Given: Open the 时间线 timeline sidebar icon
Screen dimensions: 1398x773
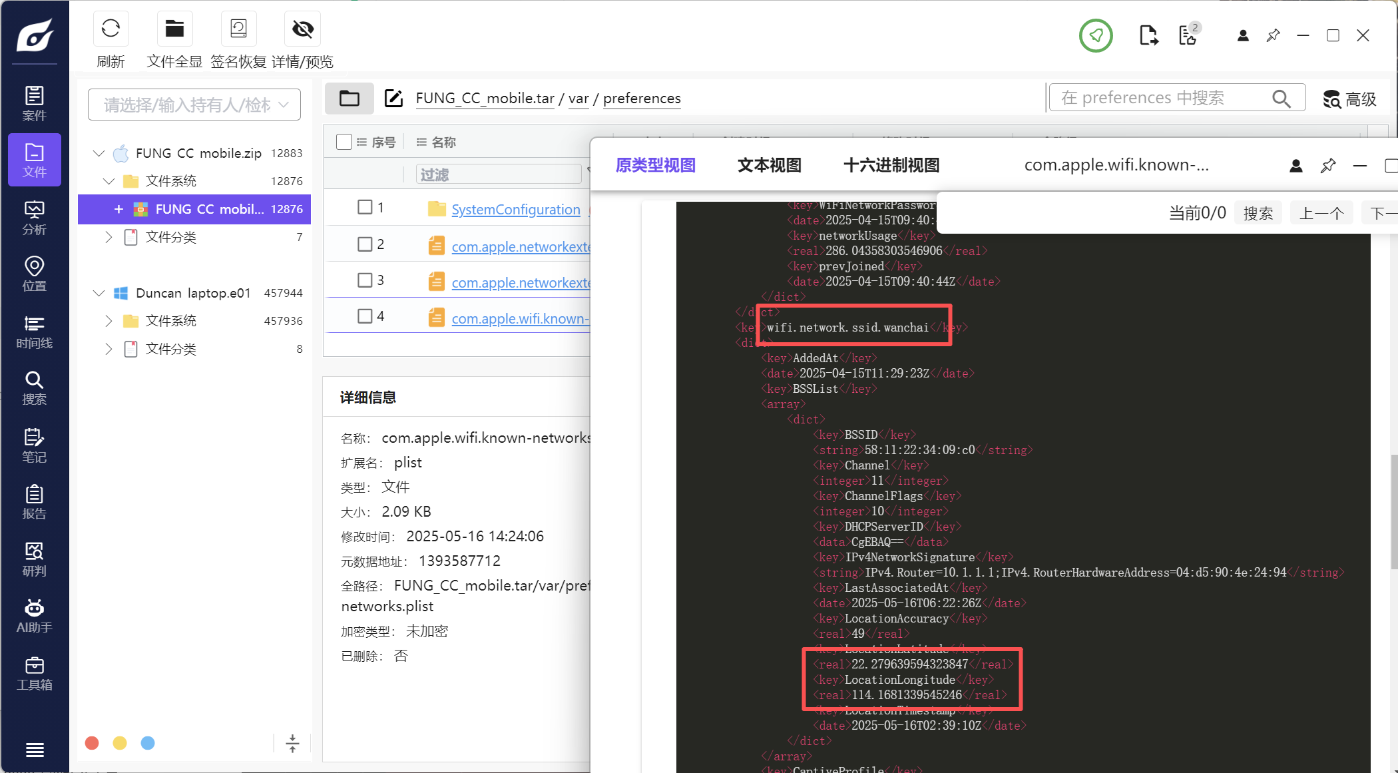Looking at the screenshot, I should [x=34, y=331].
